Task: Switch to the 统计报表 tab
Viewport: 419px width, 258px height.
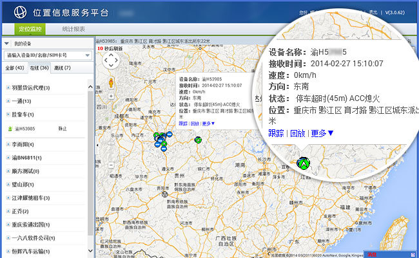Action: [75, 29]
